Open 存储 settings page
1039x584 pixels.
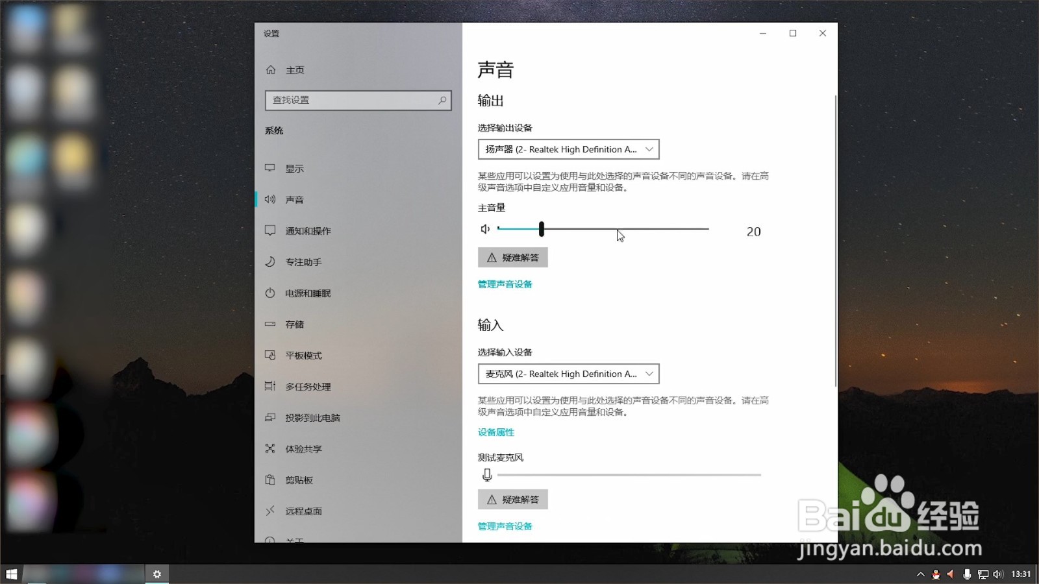coord(295,324)
